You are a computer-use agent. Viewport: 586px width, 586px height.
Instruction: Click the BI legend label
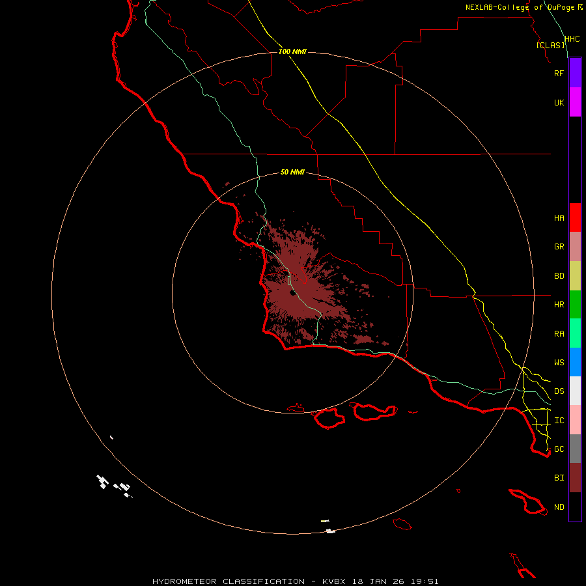tap(559, 478)
